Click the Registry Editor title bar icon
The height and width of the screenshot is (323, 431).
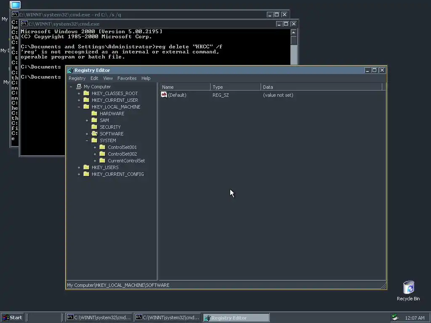pos(70,70)
